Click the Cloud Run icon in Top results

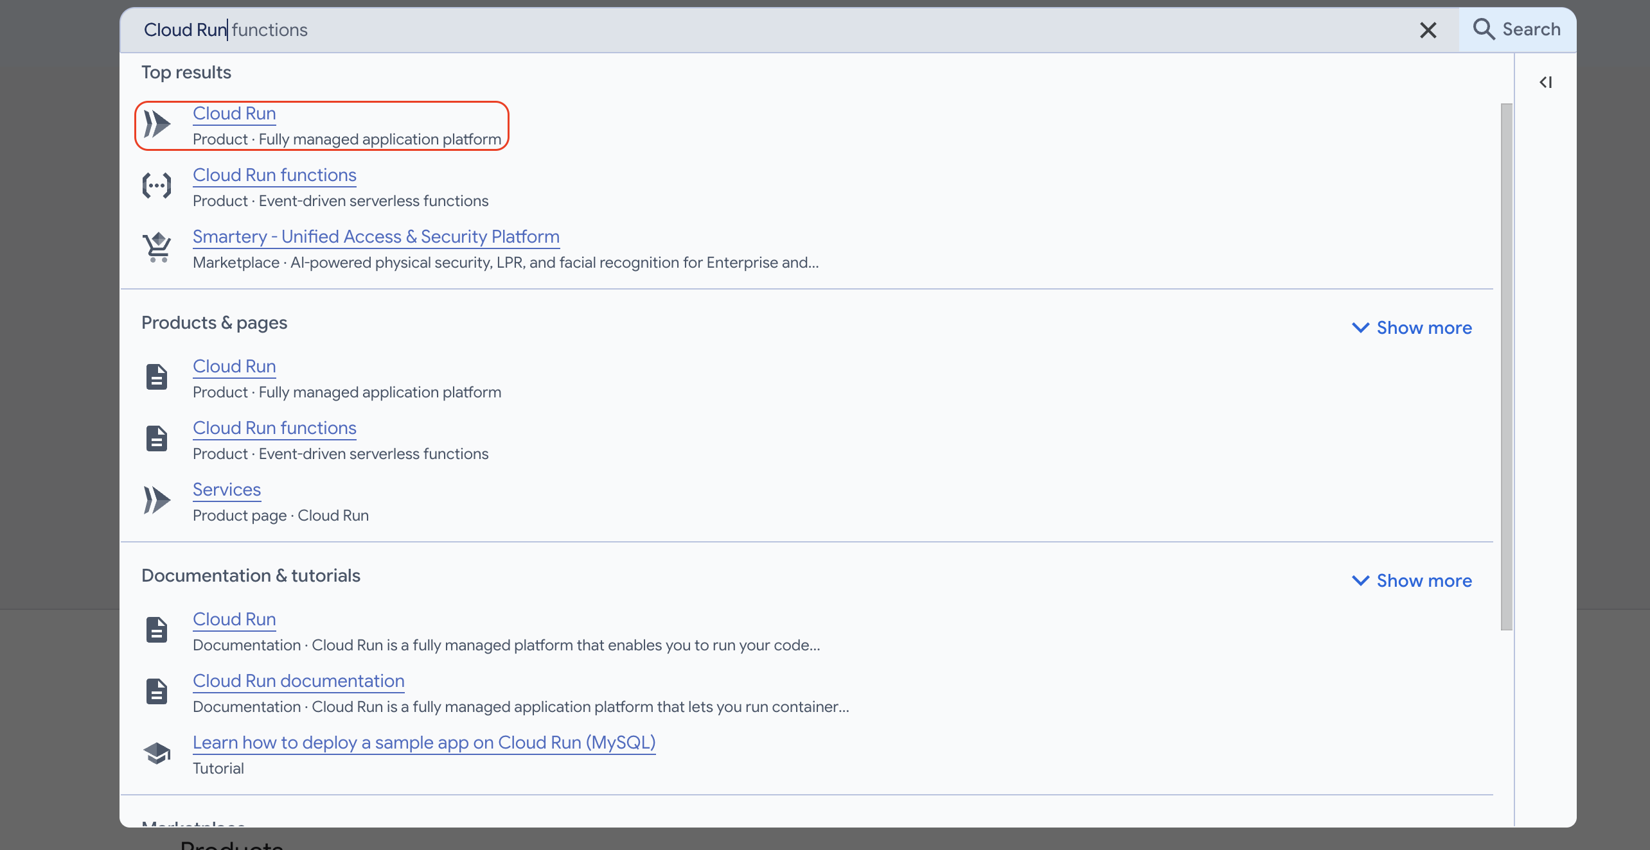157,124
